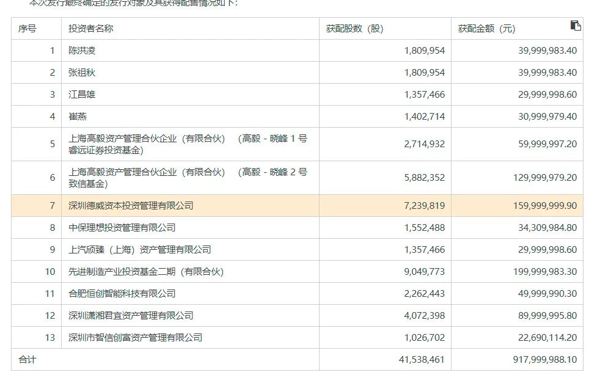
Task: Click 先进制造产业投资基金二期（有限合伙）
Action: (146, 272)
